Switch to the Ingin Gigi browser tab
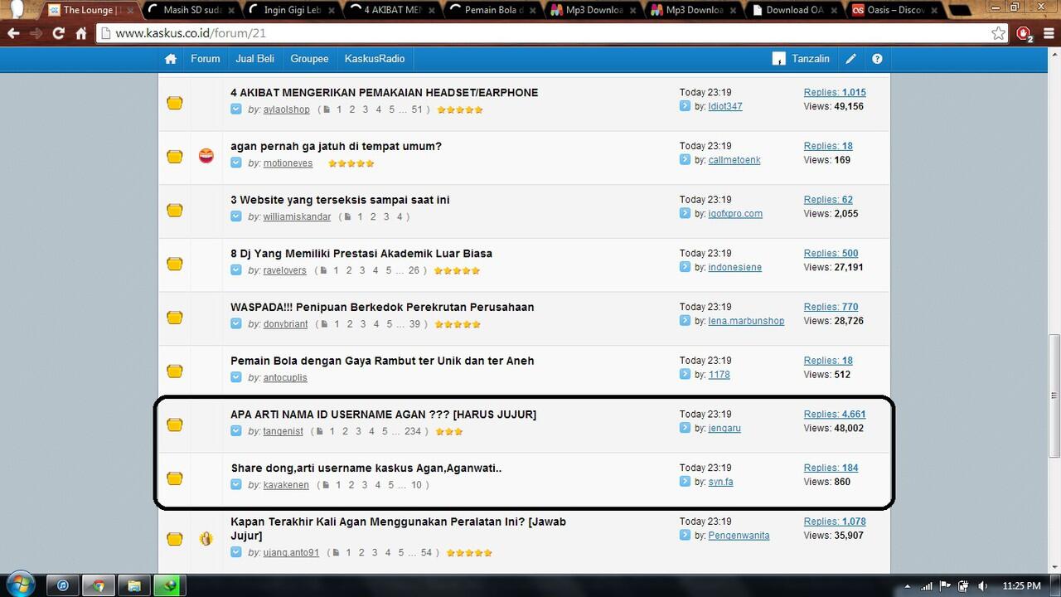 292,10
